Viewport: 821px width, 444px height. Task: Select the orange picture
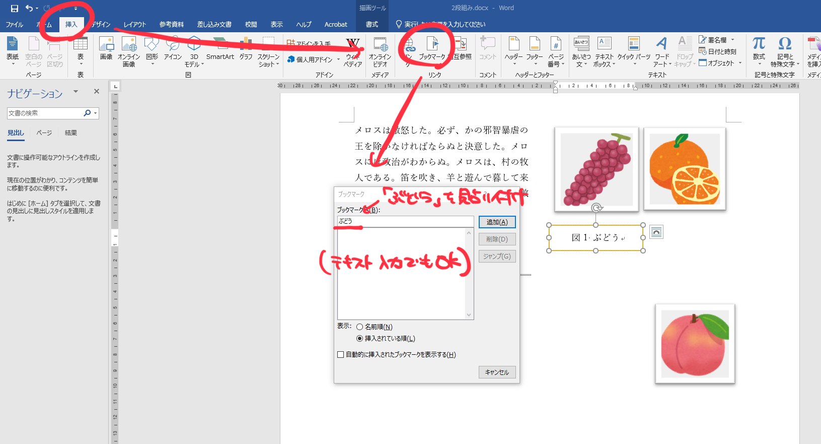point(685,168)
